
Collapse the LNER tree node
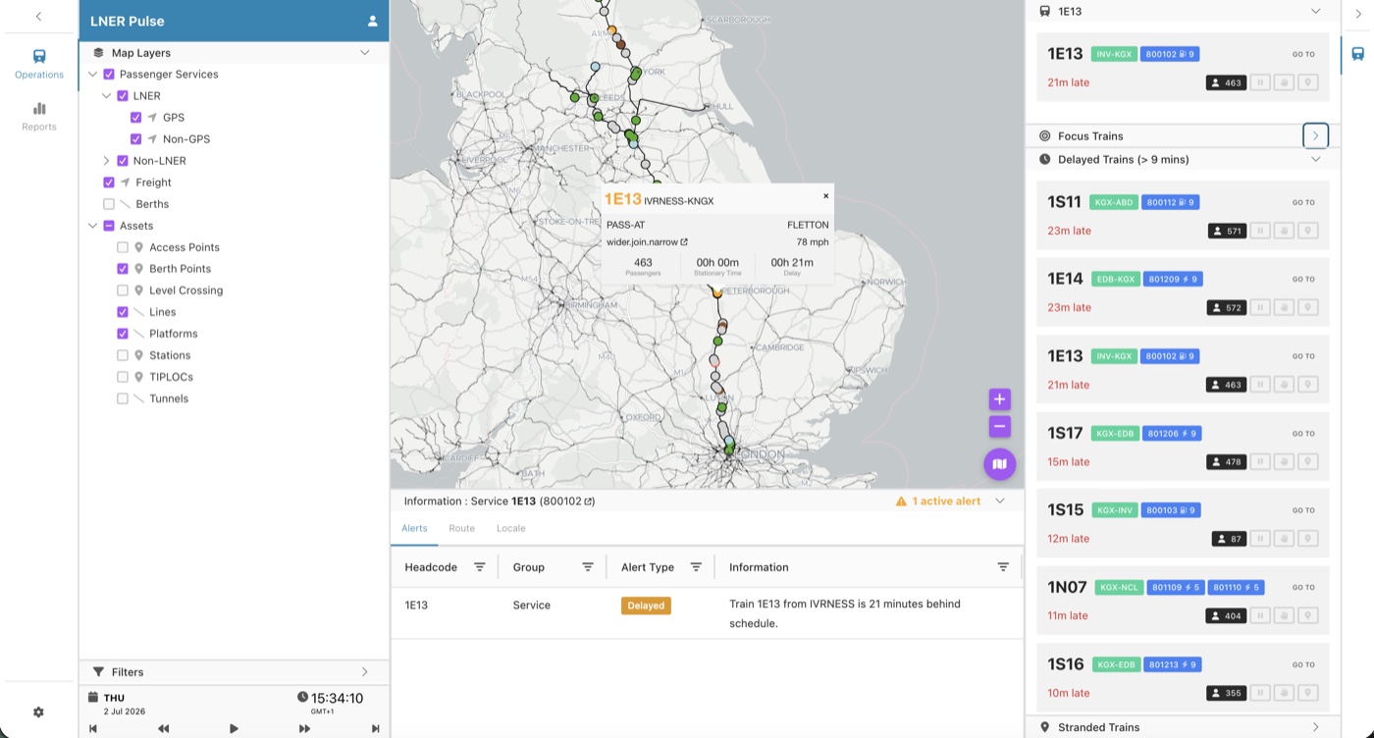point(107,96)
